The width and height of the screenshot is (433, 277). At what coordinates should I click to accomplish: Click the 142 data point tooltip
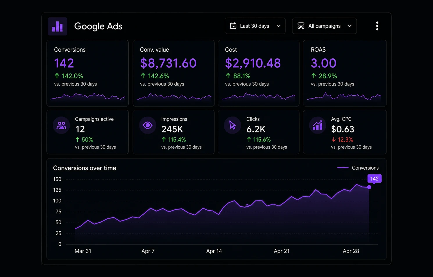[374, 179]
